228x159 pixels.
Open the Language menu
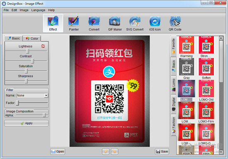pos(38,10)
